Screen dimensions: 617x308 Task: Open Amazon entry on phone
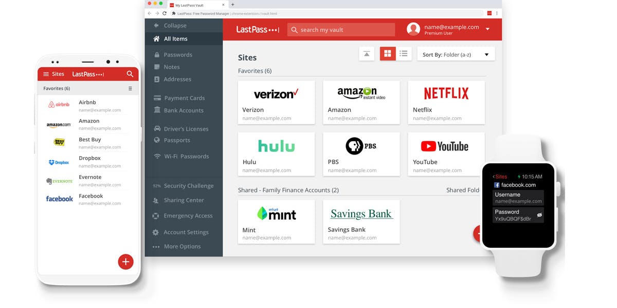point(88,124)
